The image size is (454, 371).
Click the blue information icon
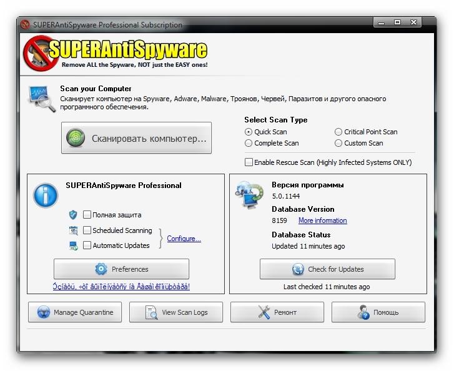(46, 195)
